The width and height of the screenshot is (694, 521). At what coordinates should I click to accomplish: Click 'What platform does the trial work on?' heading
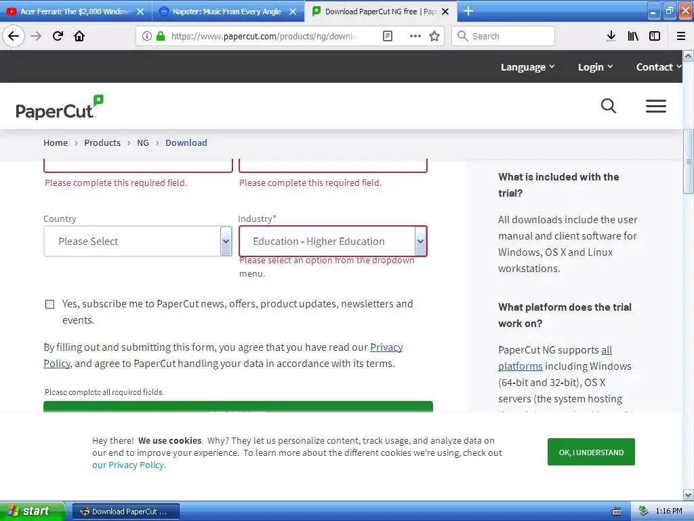tap(565, 315)
